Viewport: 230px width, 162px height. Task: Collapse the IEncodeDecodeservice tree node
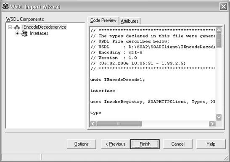pyautogui.click(x=10, y=27)
